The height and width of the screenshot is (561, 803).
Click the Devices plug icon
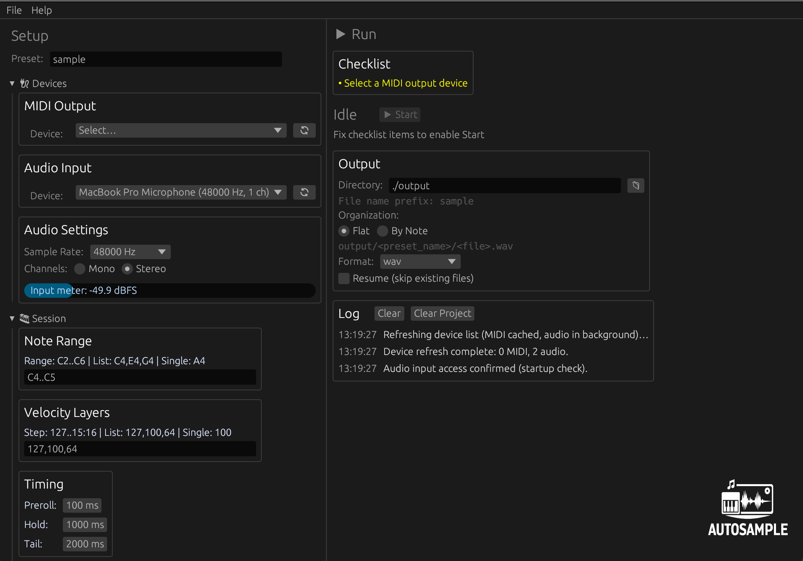[x=25, y=84]
